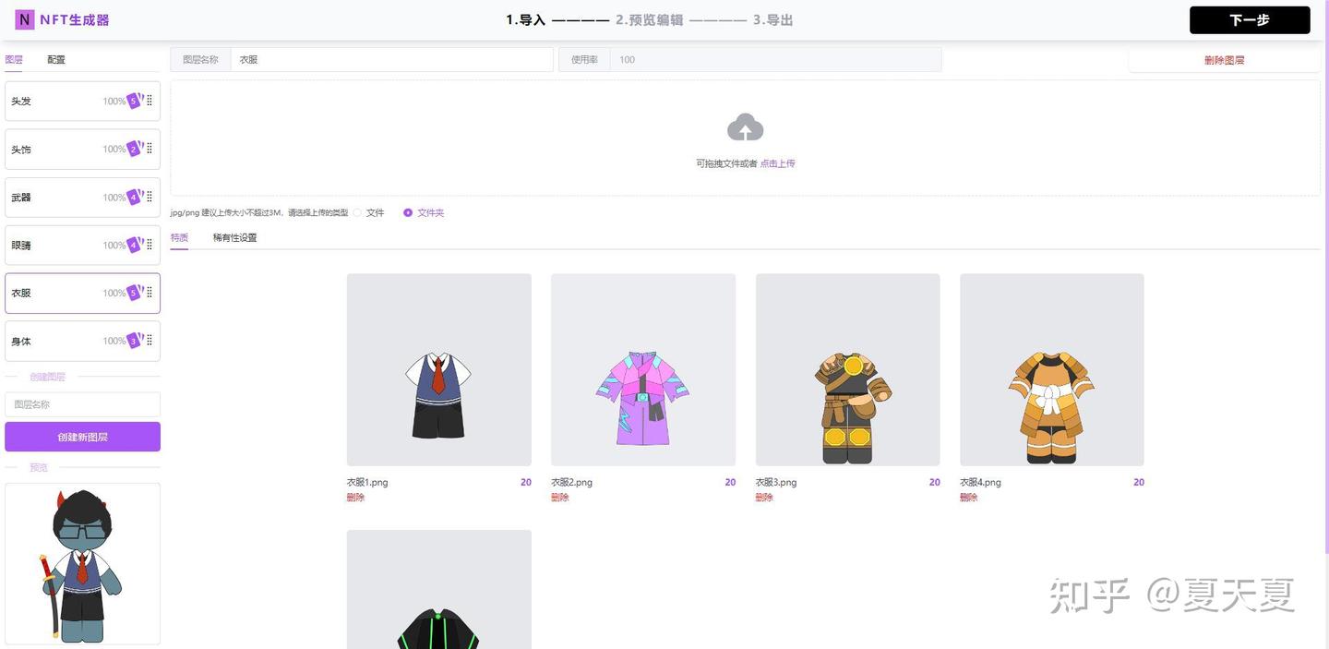Click the character preview thumbnail
Image resolution: width=1329 pixels, height=649 pixels.
click(82, 563)
